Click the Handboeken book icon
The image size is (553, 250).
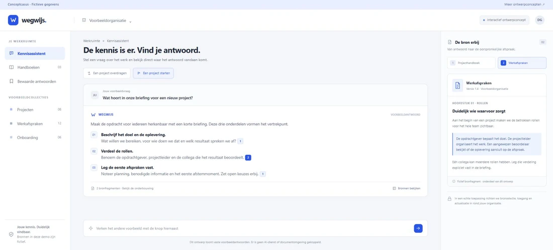point(11,67)
